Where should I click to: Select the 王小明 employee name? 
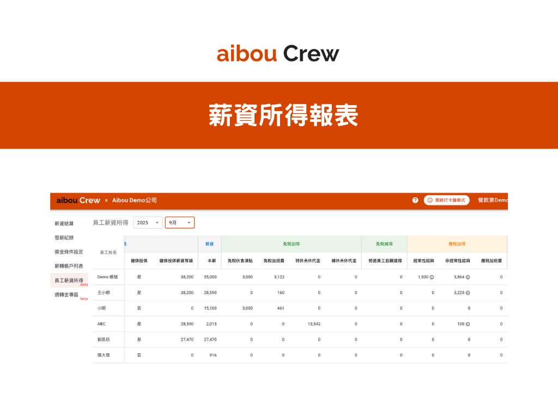pyautogui.click(x=104, y=292)
